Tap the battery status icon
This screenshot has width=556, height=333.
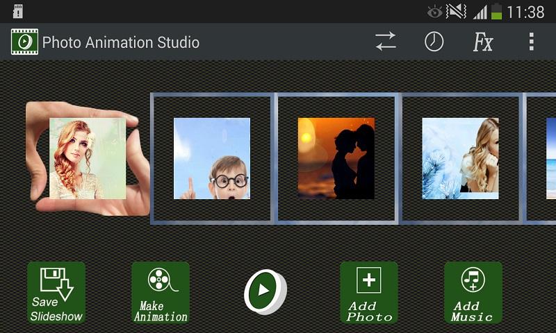(x=496, y=11)
